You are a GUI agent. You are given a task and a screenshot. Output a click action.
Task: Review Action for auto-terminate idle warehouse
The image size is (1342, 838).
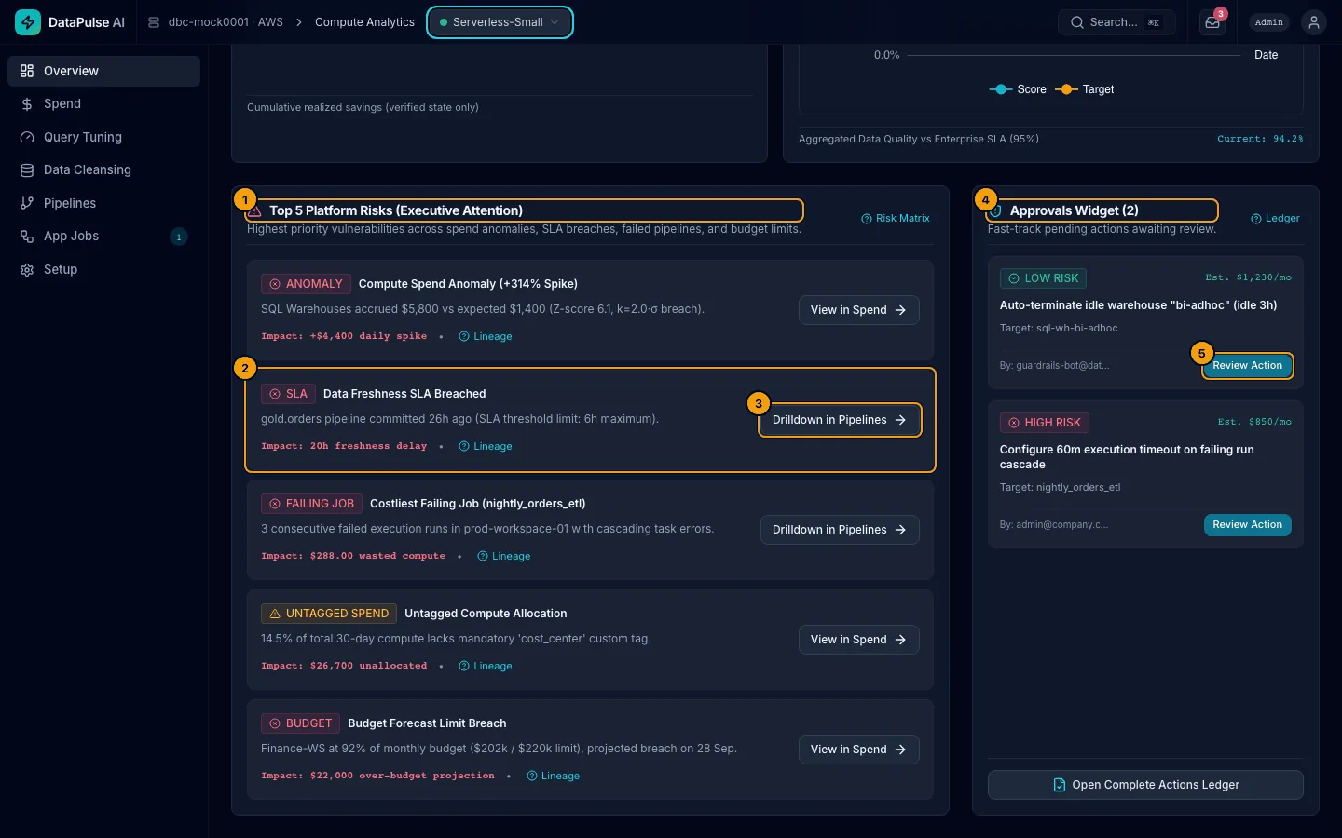coord(1247,366)
